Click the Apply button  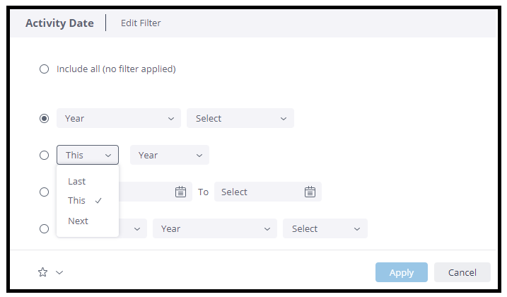[401, 272]
